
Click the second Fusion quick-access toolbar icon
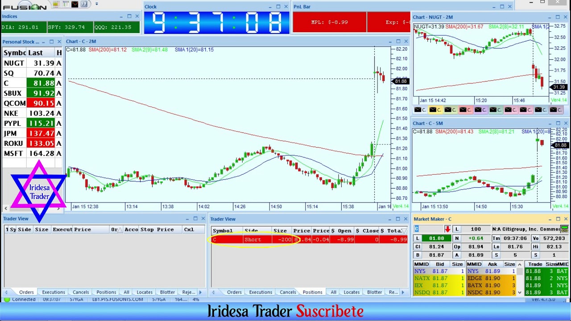click(x=66, y=4)
